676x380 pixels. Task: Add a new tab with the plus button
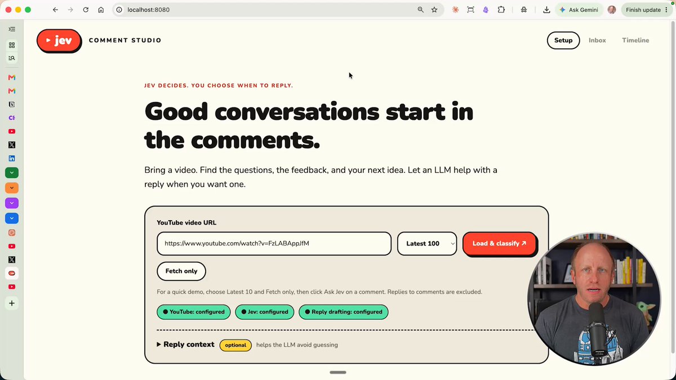point(12,303)
